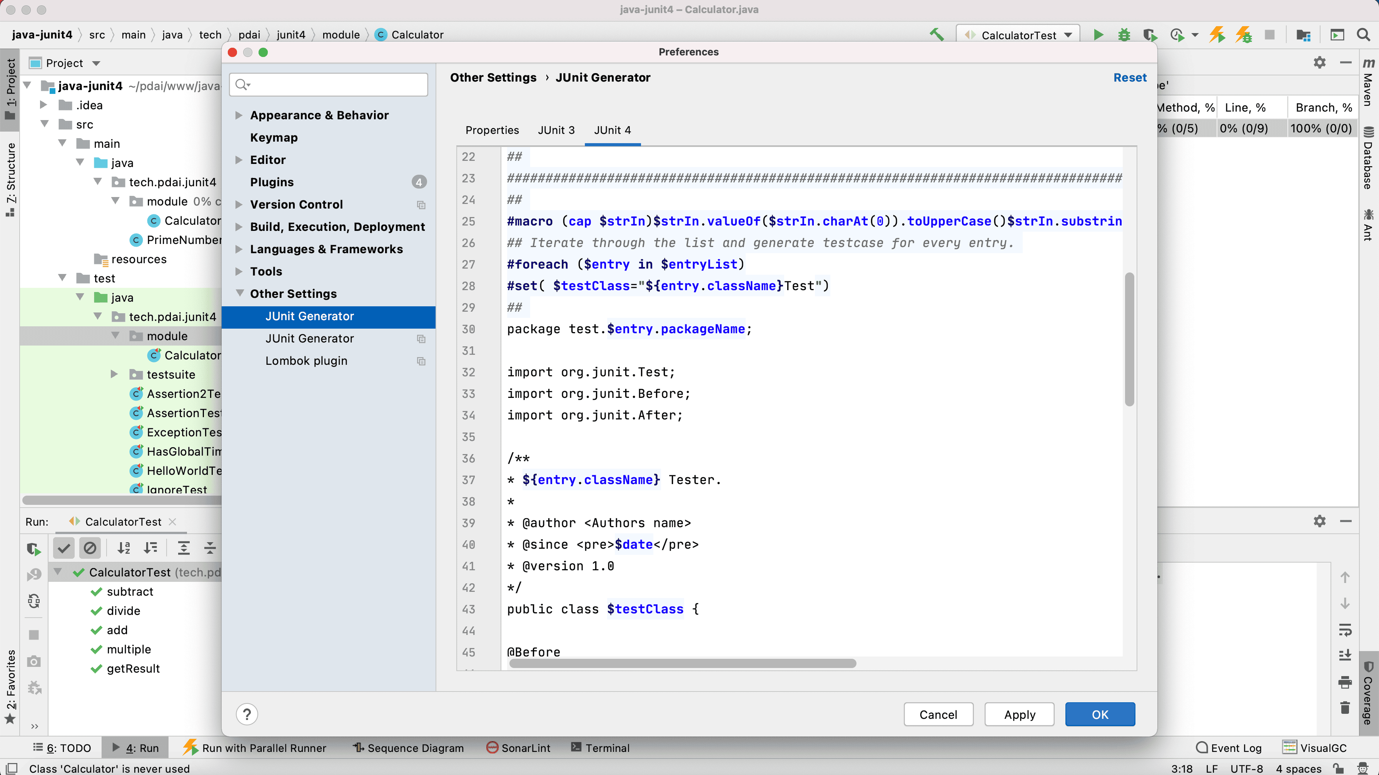Click the green Run button in toolbar

[1098, 35]
